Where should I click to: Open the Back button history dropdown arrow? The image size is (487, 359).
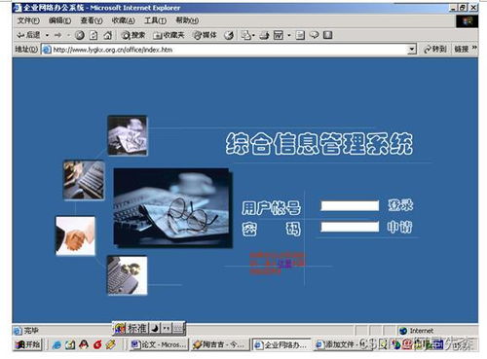47,35
